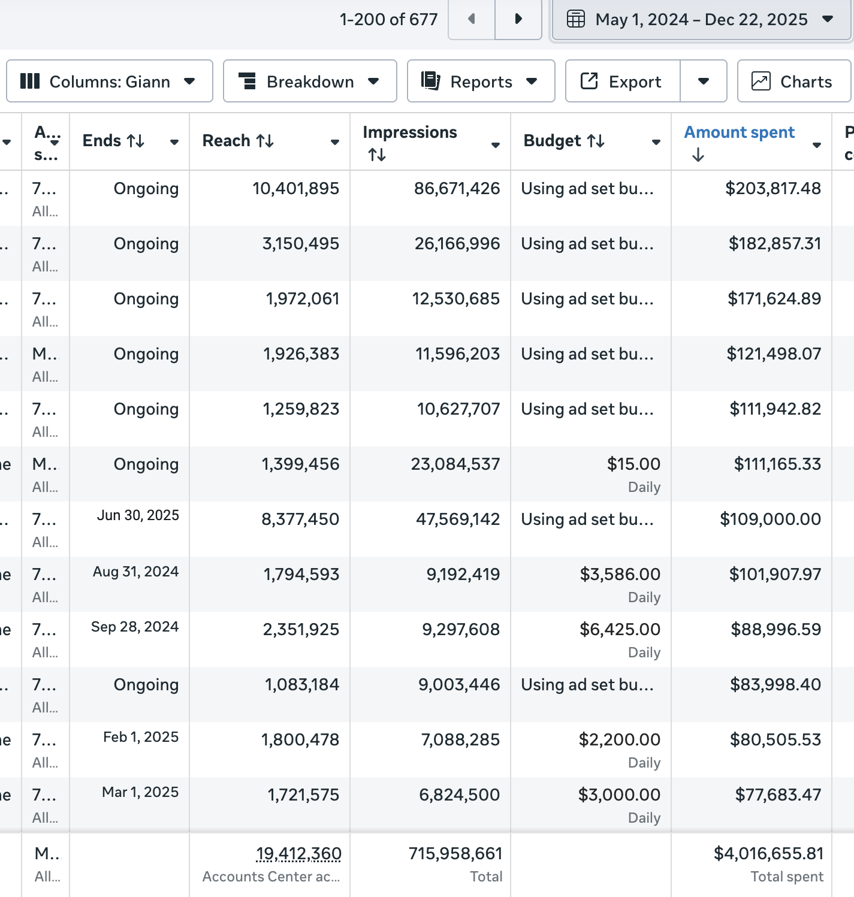Open Reach column options caret
Image resolution: width=854 pixels, height=897 pixels.
point(335,142)
